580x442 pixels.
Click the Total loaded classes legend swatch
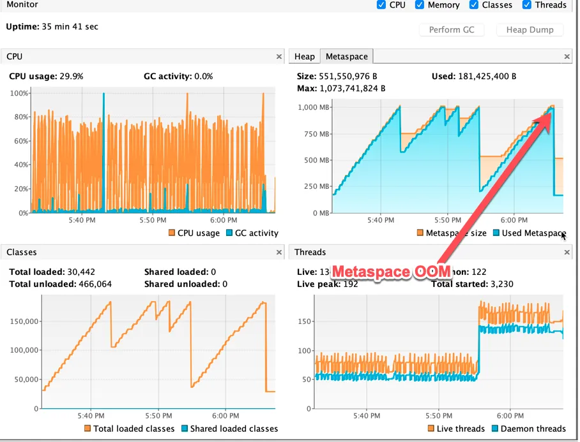click(88, 429)
